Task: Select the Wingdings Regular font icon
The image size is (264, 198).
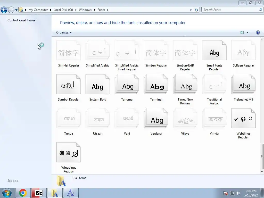Action: point(69,152)
